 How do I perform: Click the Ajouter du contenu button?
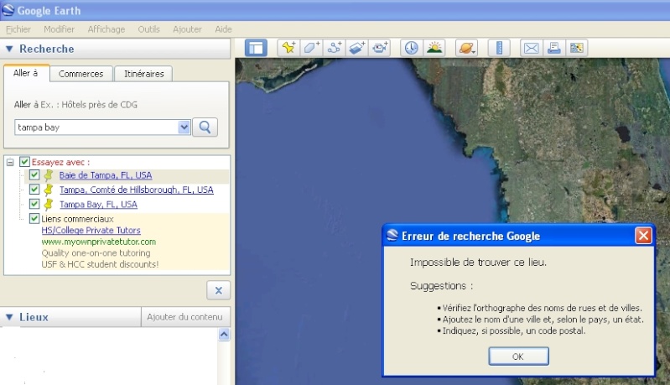(x=184, y=317)
